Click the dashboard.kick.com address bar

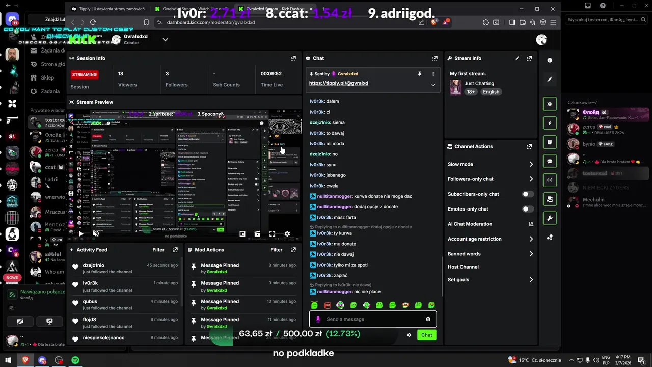(x=211, y=22)
